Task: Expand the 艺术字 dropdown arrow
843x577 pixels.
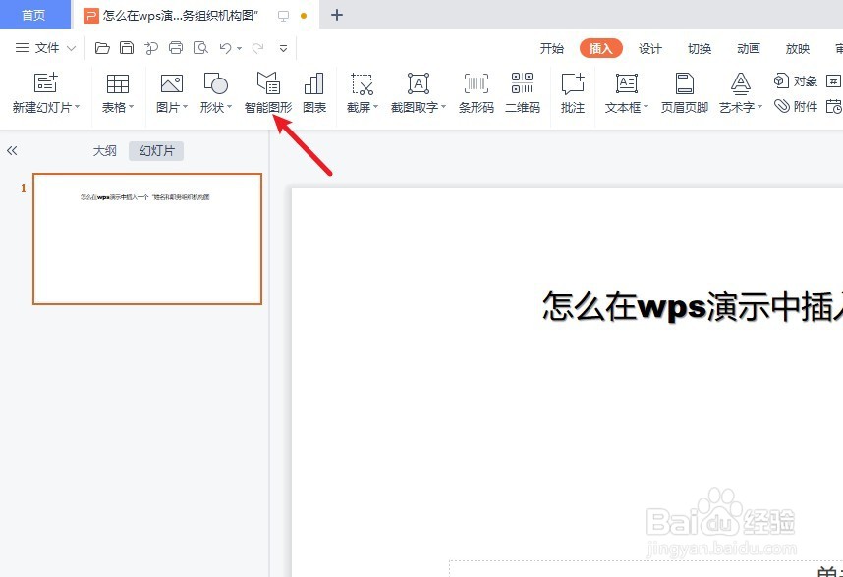Action: [x=759, y=107]
